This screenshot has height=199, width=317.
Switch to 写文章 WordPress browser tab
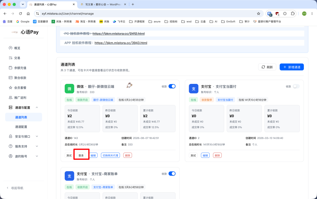click(103, 4)
